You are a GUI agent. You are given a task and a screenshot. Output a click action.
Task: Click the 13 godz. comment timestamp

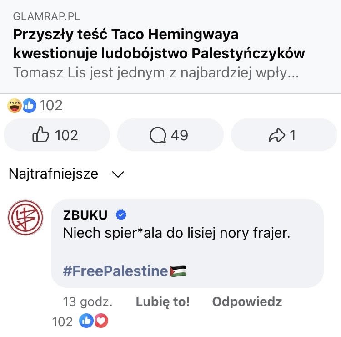88,301
